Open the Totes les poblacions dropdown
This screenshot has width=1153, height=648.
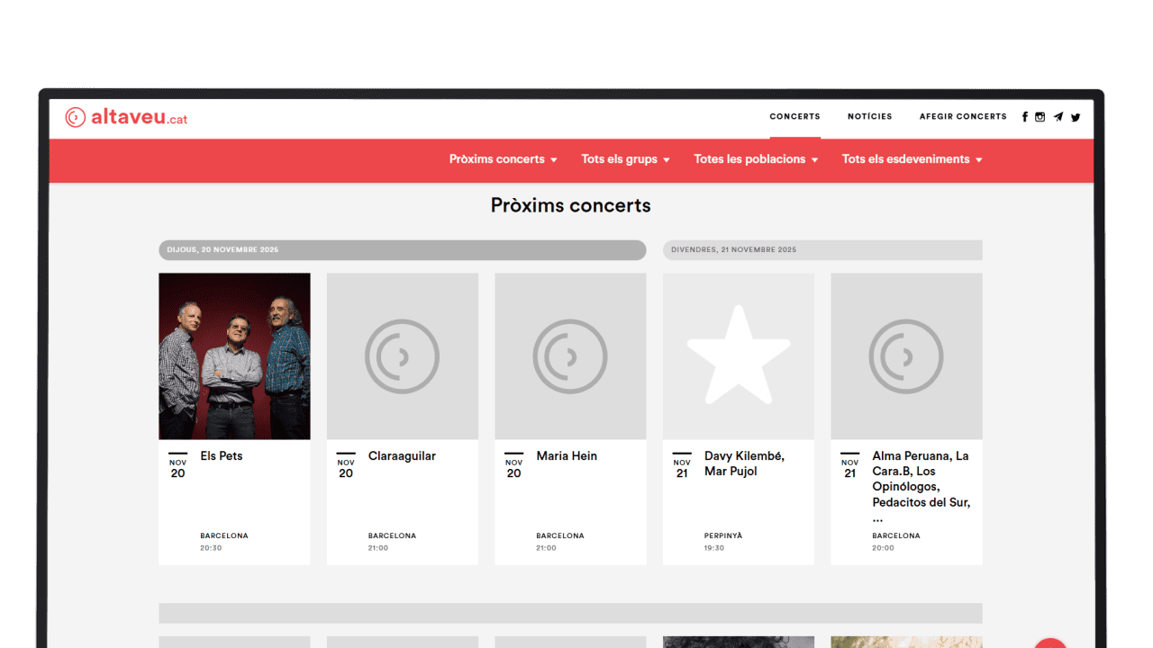[x=755, y=159]
